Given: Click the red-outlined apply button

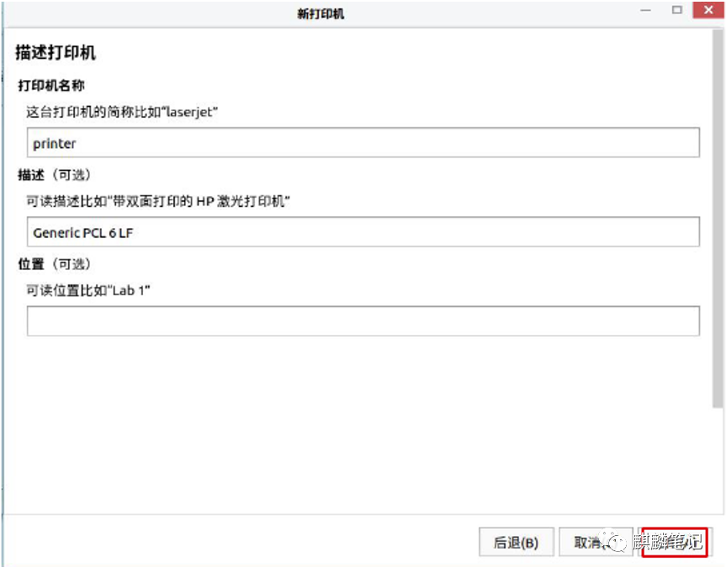Looking at the screenshot, I should (x=675, y=542).
